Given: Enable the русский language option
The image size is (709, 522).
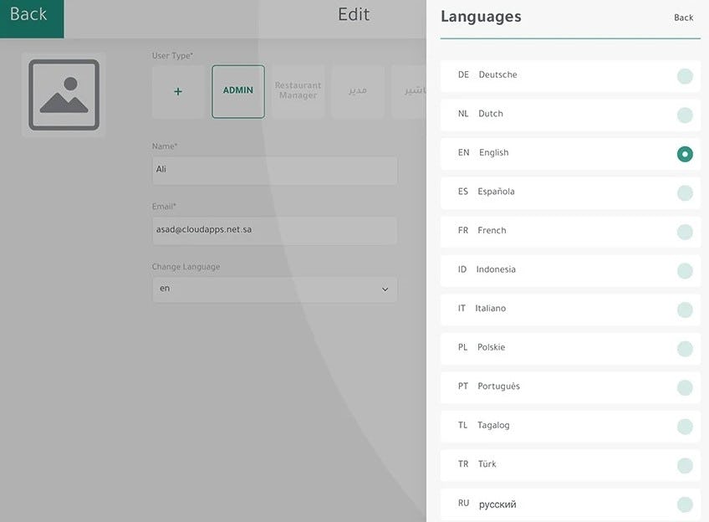Looking at the screenshot, I should click(685, 504).
